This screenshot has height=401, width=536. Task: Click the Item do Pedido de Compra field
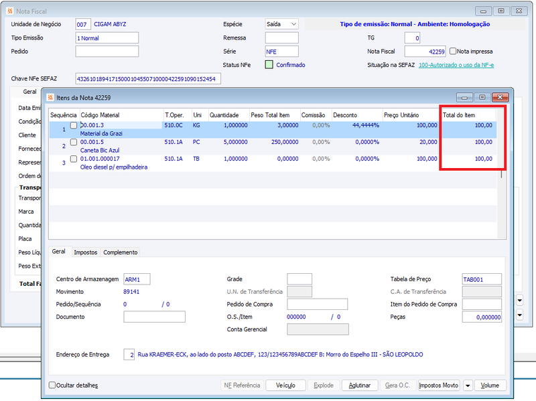tap(482, 305)
